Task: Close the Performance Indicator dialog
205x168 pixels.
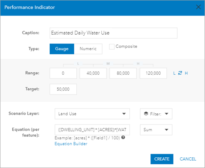Action: coord(198,7)
